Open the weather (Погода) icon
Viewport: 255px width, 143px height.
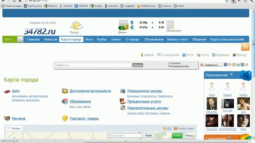pos(76,25)
